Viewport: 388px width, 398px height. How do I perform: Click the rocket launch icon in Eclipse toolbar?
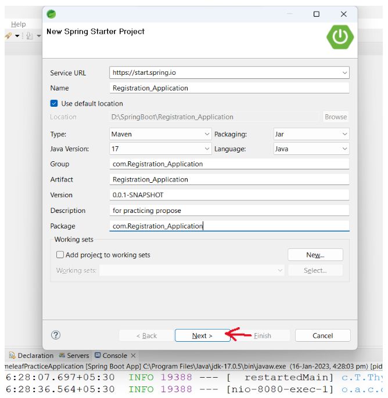coord(8,36)
